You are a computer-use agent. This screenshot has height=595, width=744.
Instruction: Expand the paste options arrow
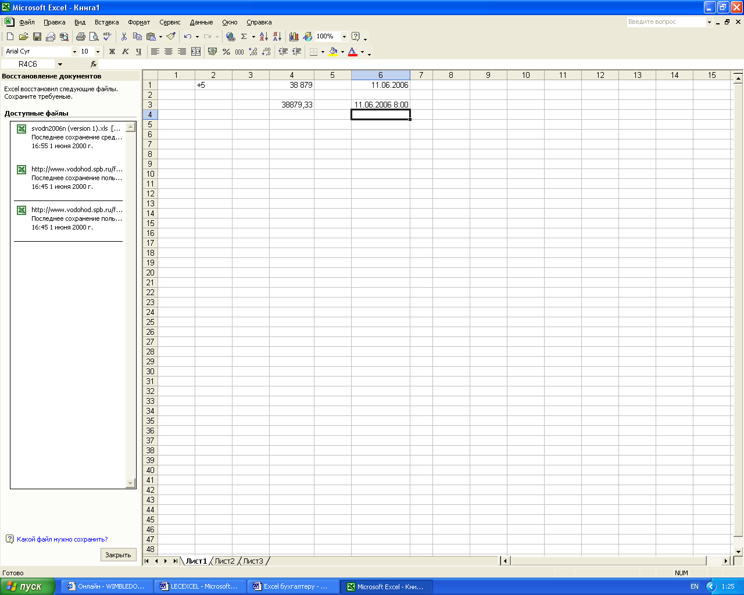pos(160,37)
